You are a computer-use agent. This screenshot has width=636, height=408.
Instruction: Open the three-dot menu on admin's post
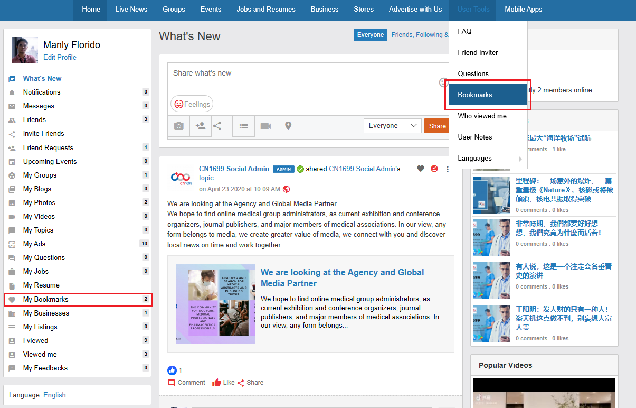coord(448,169)
